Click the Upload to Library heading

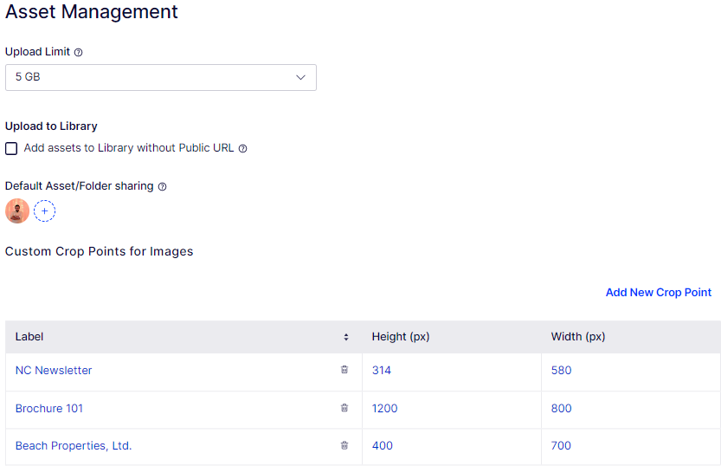[x=51, y=126]
